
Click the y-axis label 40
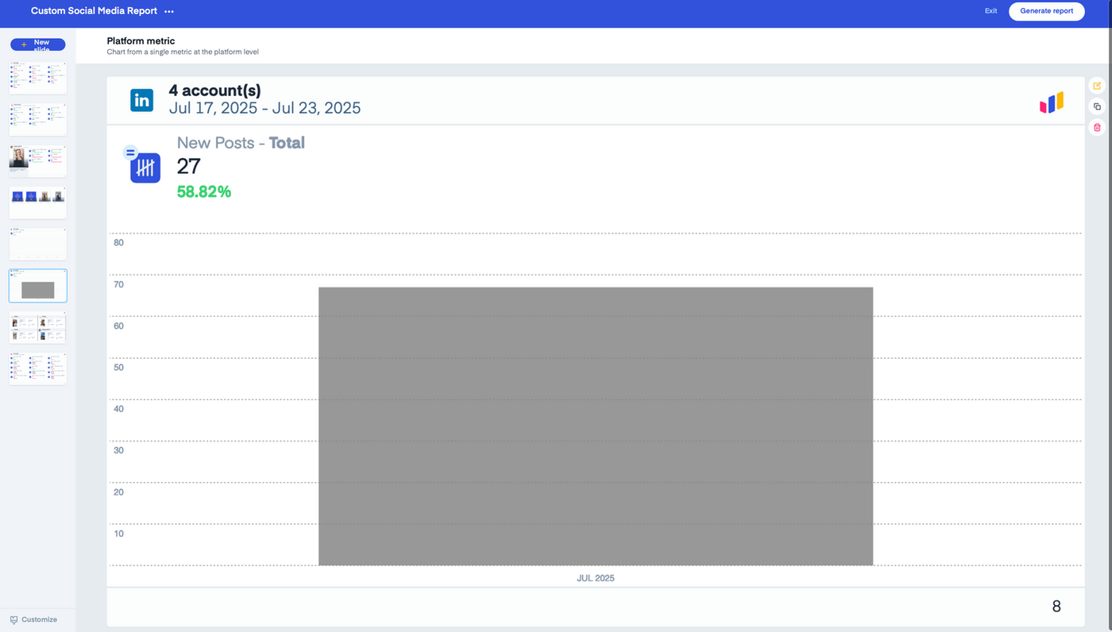click(119, 409)
